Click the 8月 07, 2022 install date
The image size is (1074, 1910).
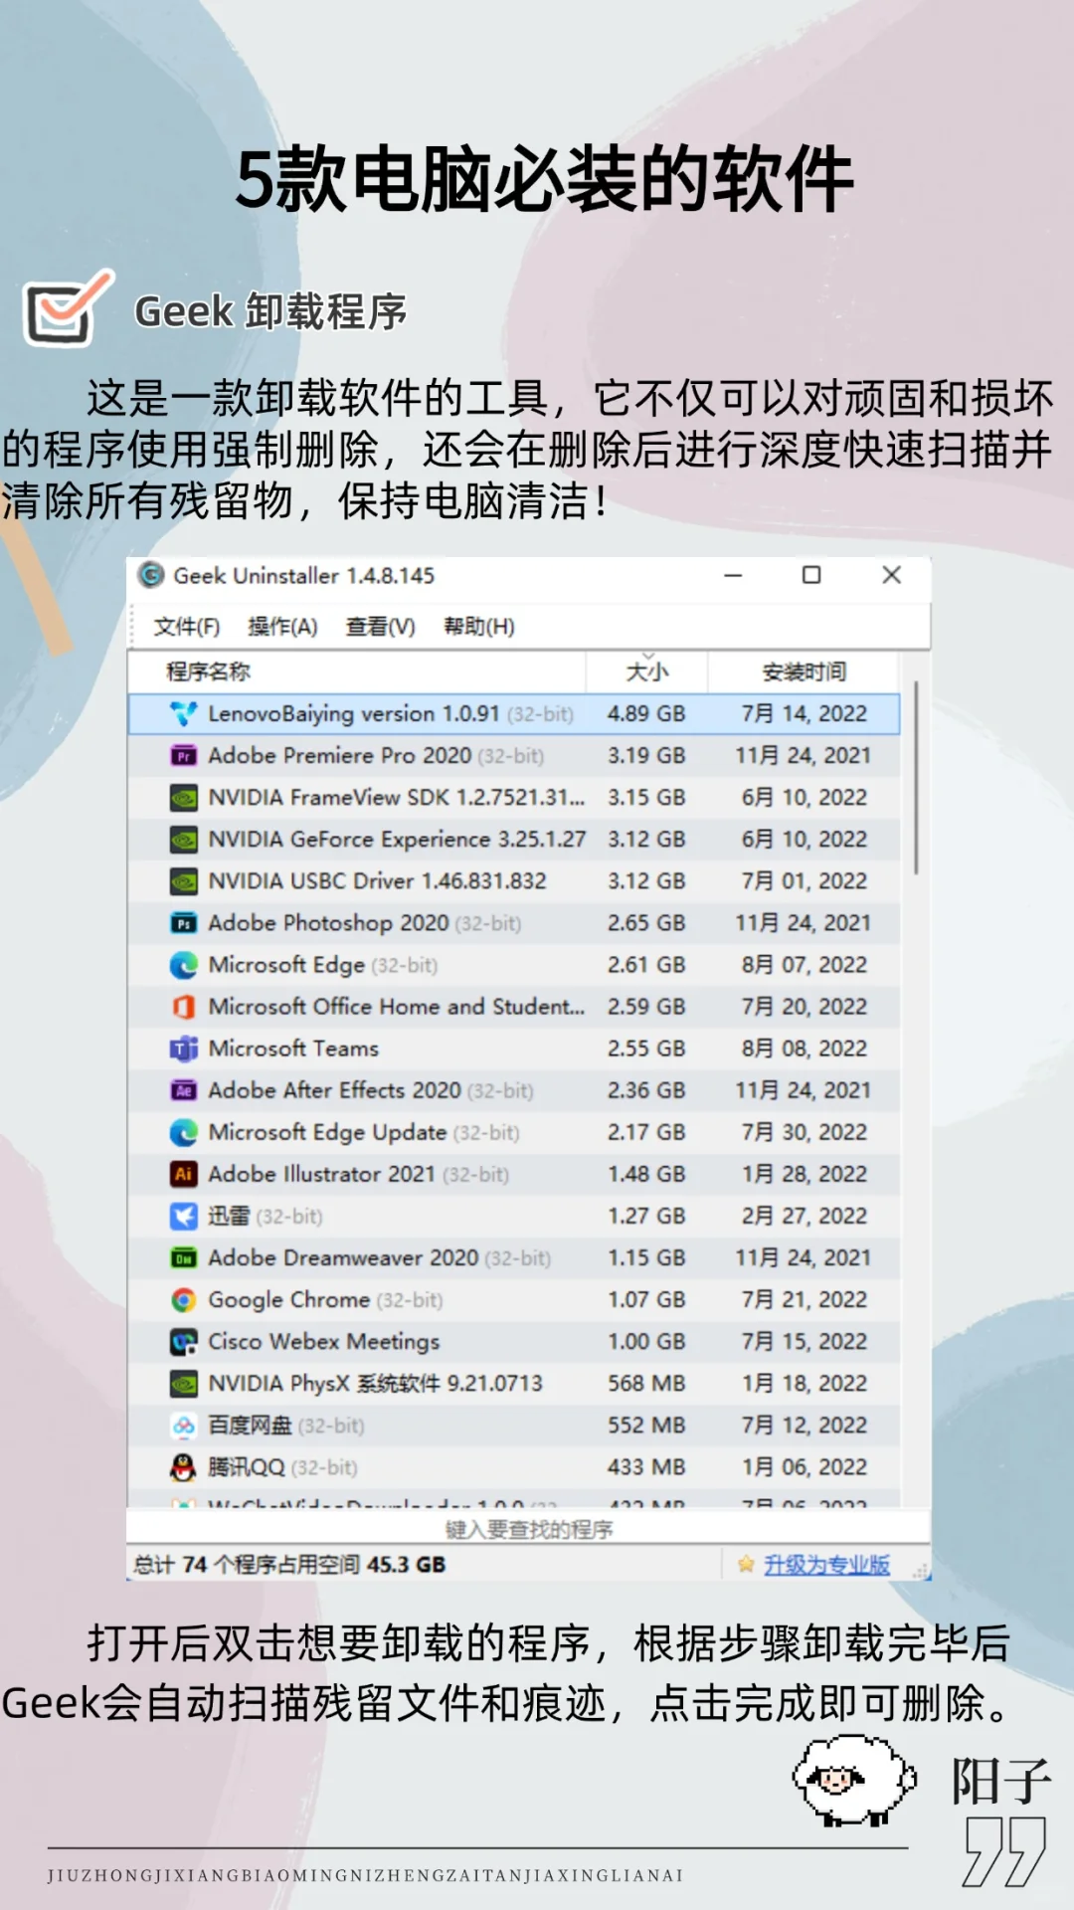pos(804,965)
